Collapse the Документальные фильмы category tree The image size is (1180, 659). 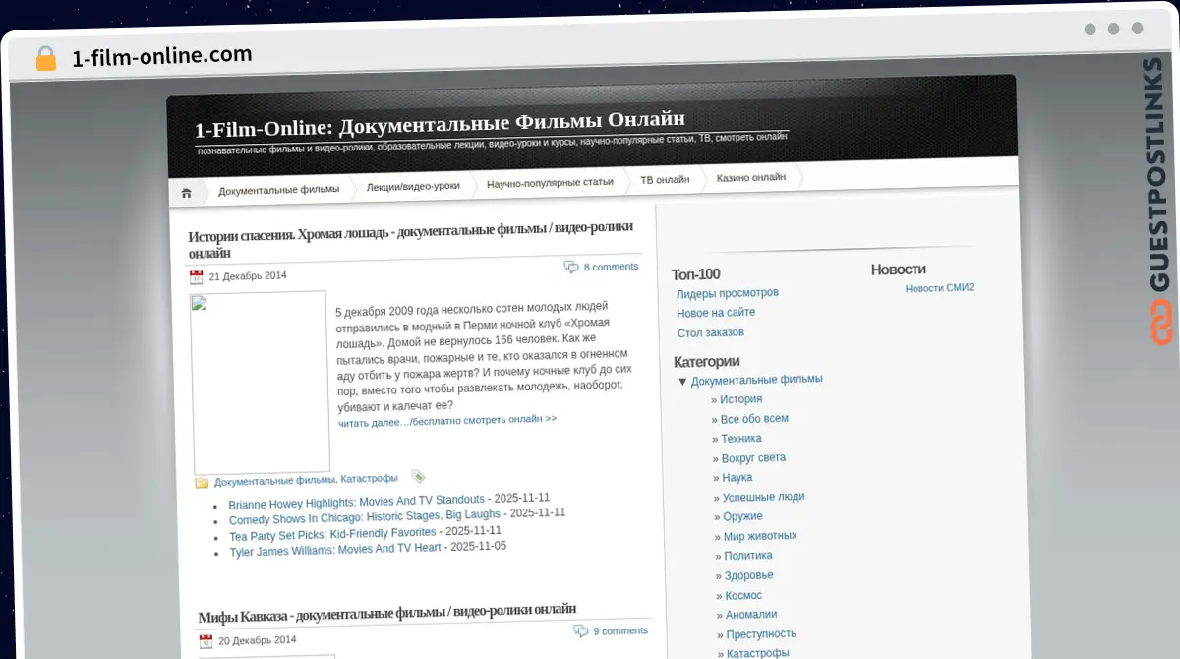point(682,380)
